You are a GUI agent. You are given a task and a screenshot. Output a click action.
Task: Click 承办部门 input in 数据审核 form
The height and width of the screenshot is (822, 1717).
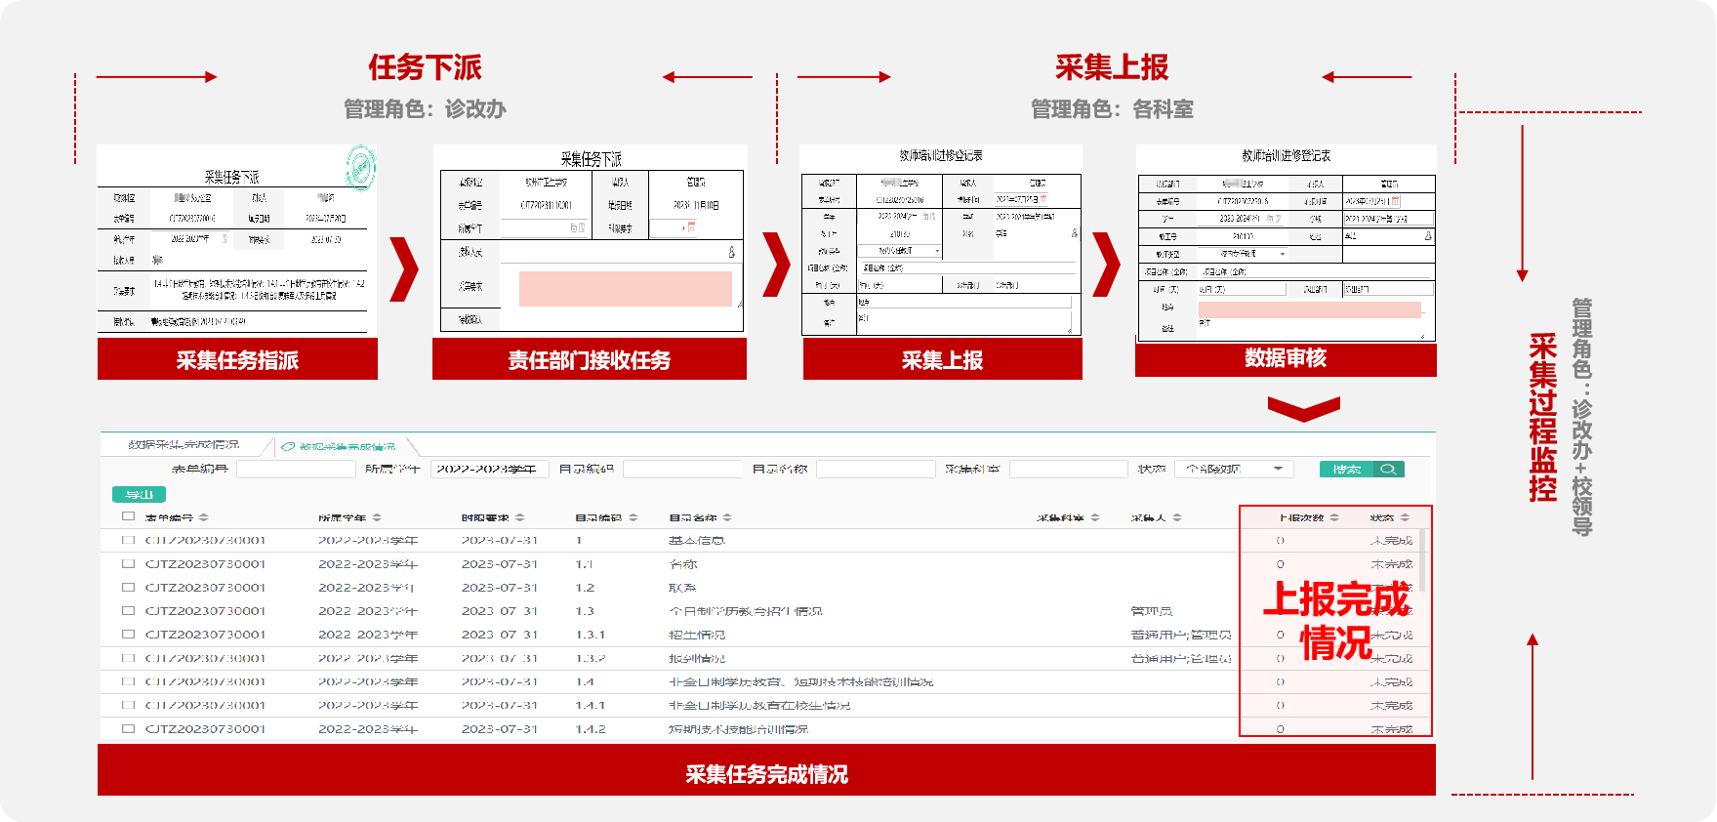(x=1387, y=289)
